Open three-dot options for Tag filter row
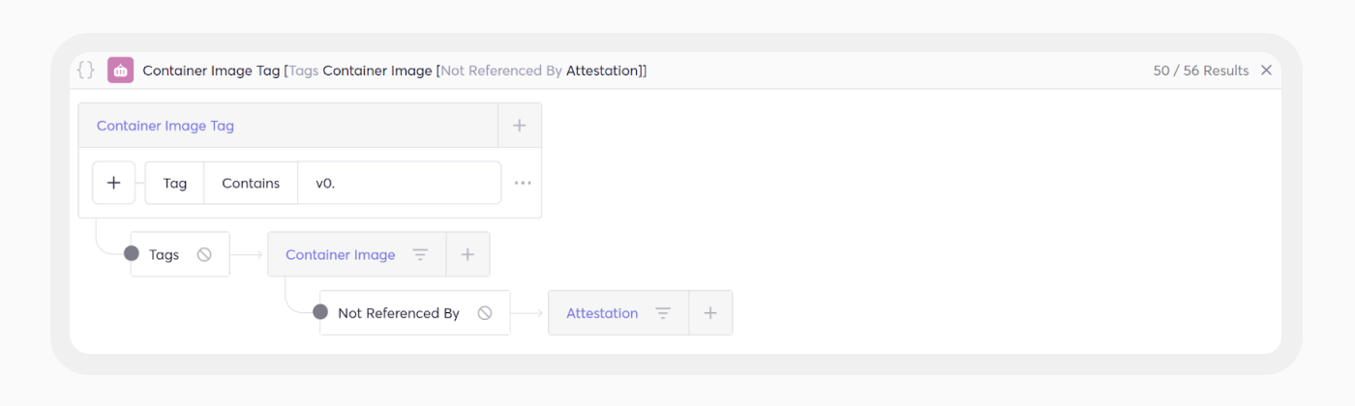 click(x=523, y=183)
